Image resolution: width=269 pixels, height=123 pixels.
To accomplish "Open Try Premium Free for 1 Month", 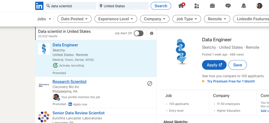I will 231,81.
